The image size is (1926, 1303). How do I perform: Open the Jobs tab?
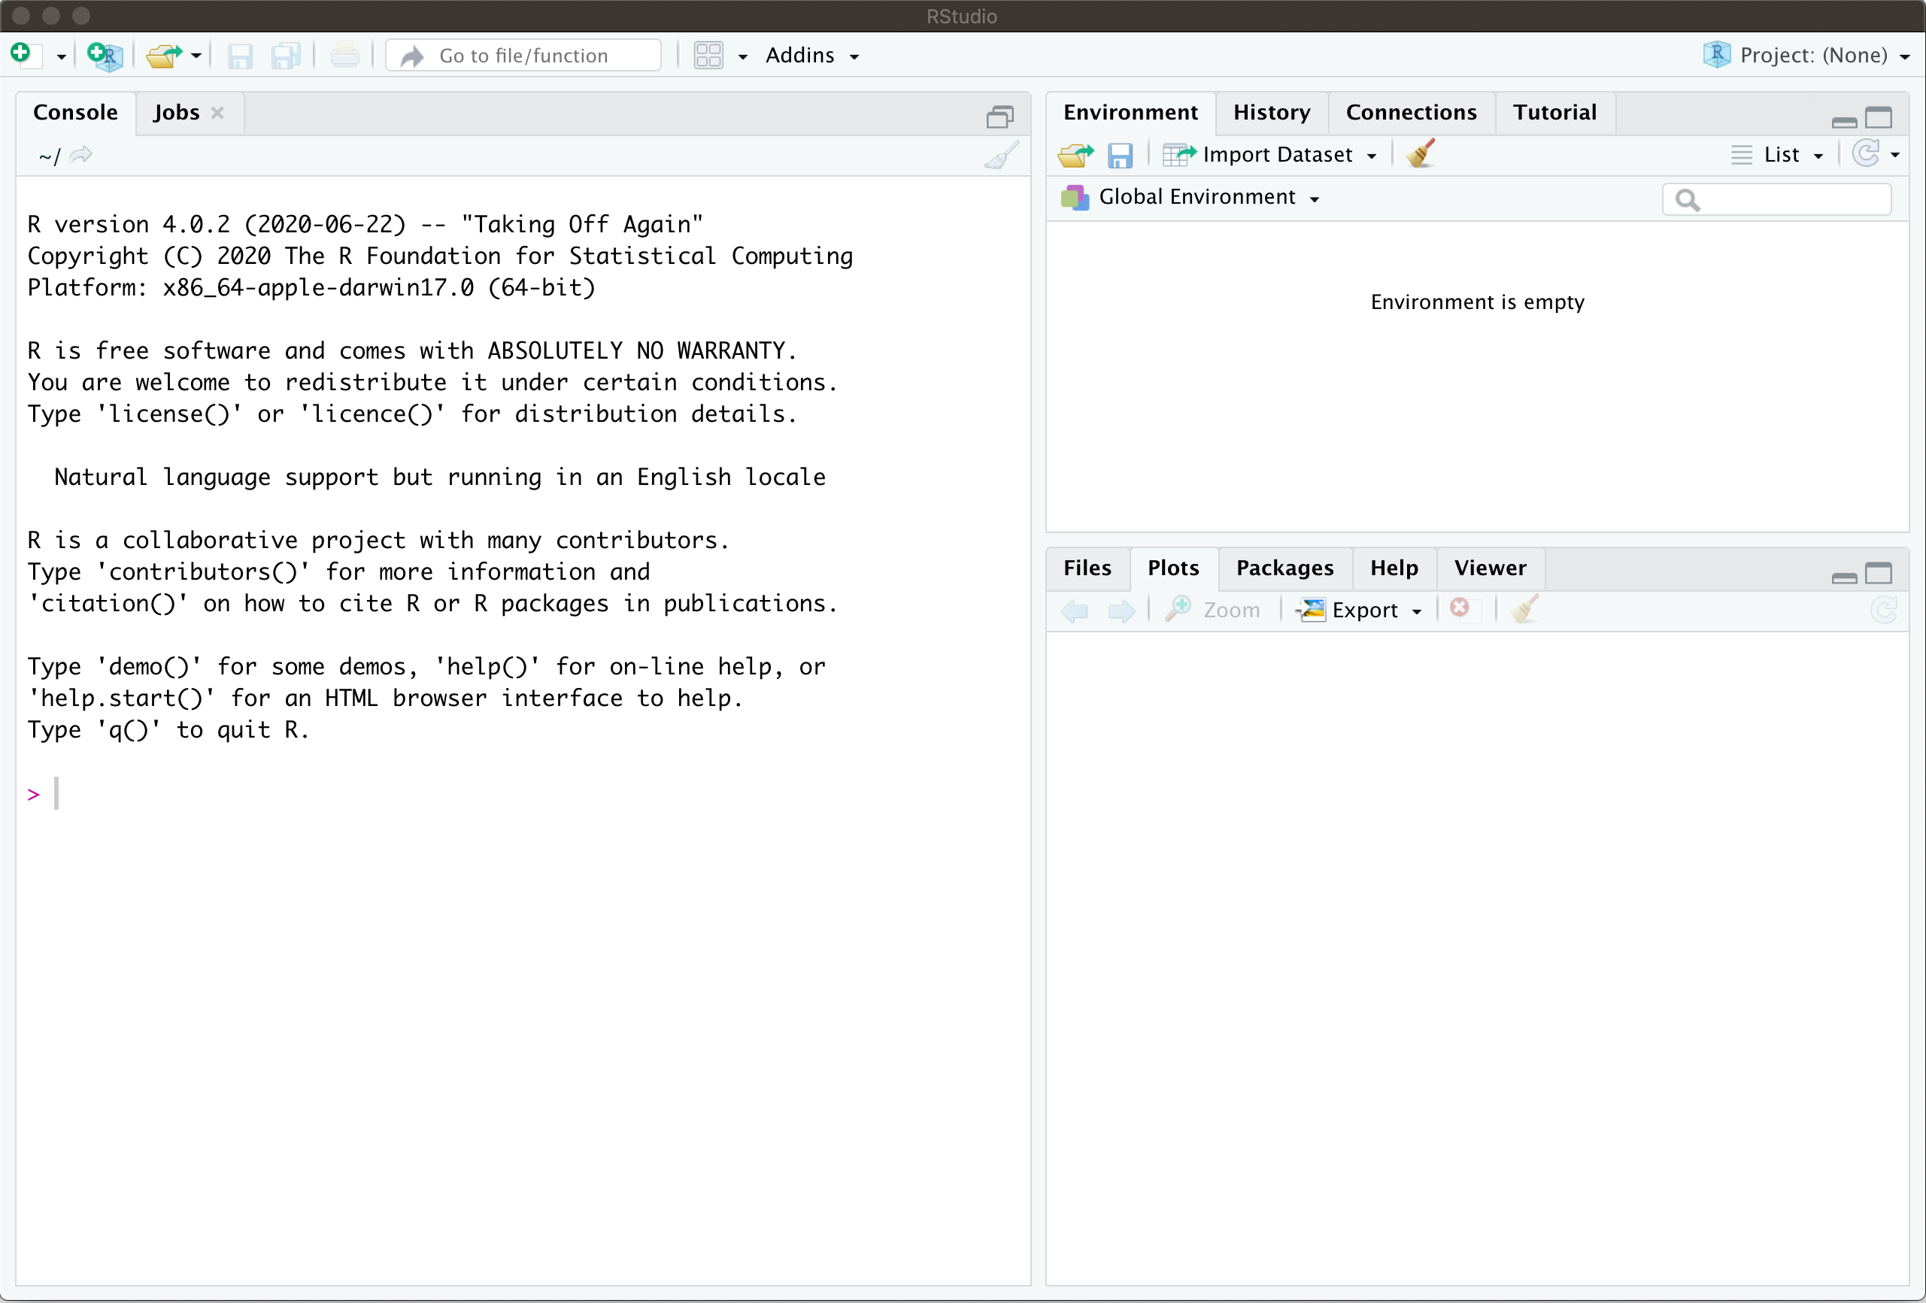pyautogui.click(x=176, y=113)
